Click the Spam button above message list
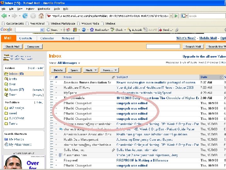The height and width of the screenshot is (170, 226). [x=74, y=70]
